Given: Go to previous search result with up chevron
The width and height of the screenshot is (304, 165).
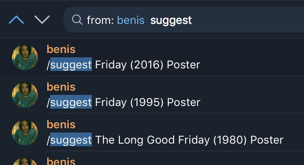Looking at the screenshot, I should [16, 20].
